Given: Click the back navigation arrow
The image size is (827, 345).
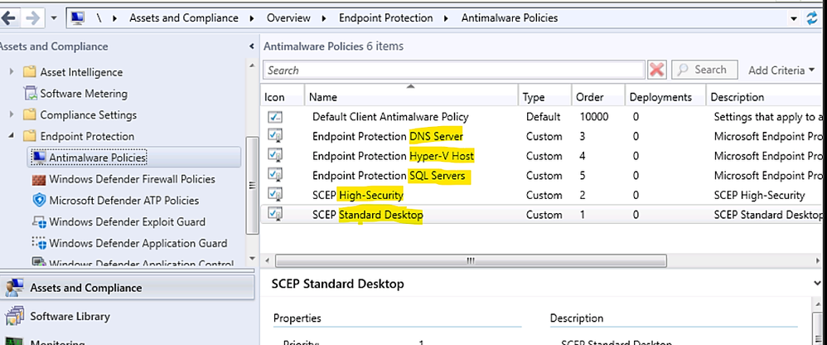Looking at the screenshot, I should pos(11,17).
